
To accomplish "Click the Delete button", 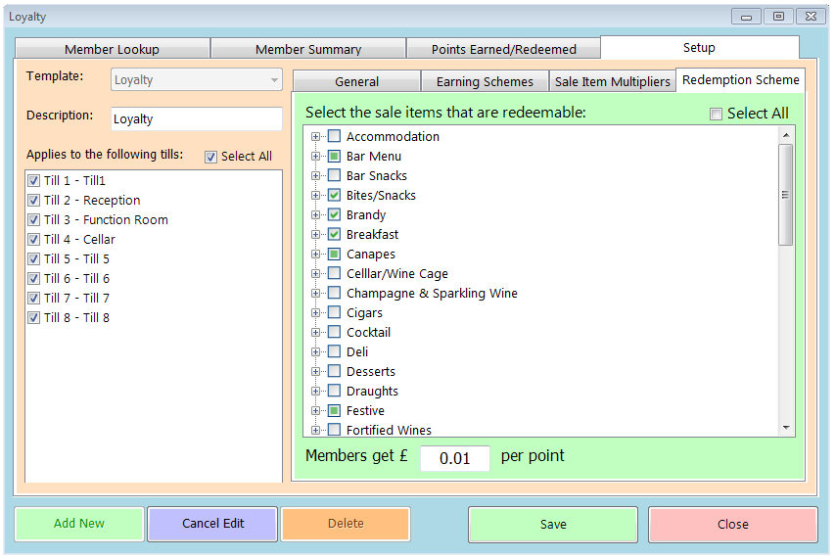I will click(347, 524).
